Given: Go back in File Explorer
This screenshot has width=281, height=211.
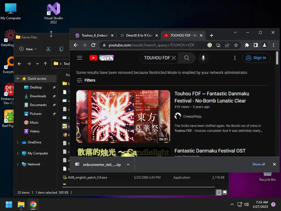Looking at the screenshot, I should coord(19,63).
